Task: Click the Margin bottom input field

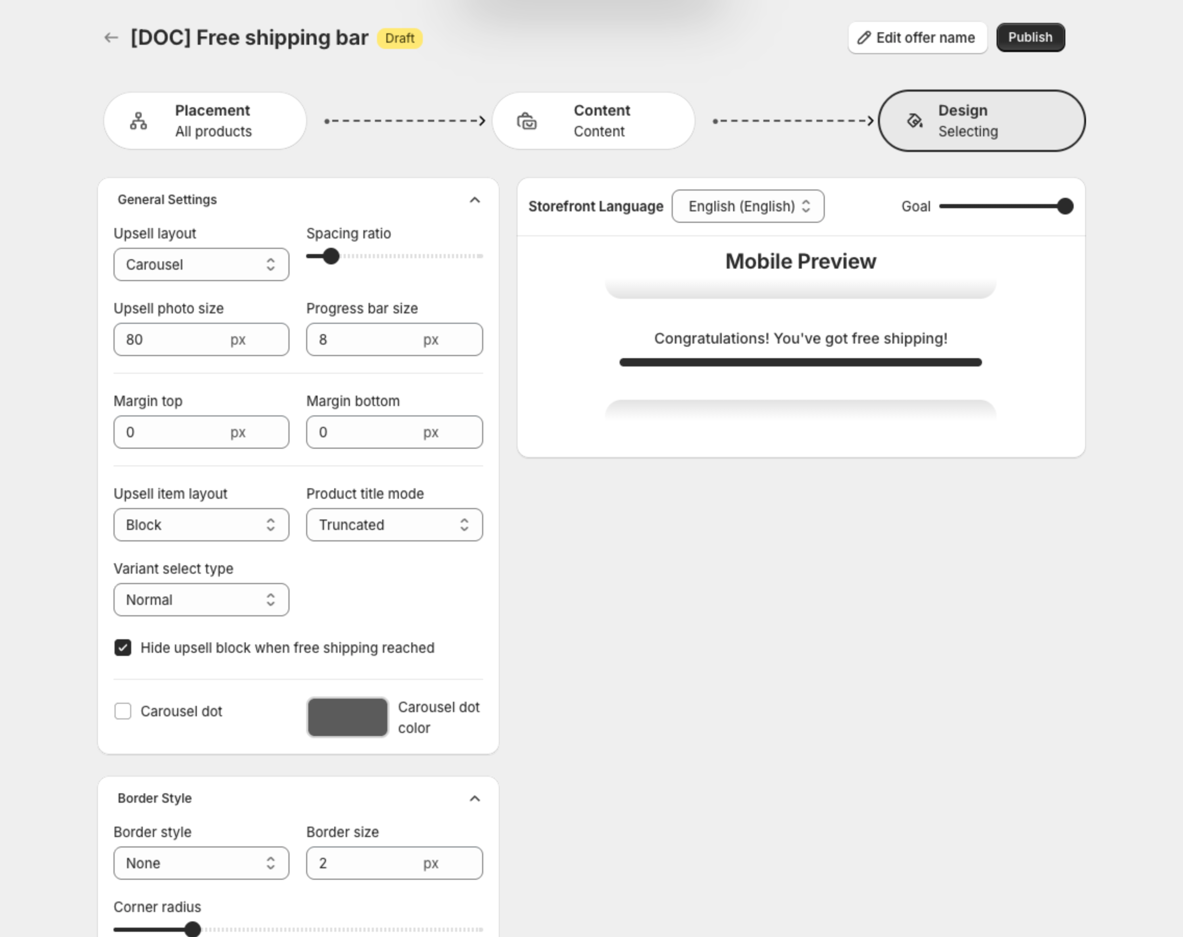Action: (395, 432)
